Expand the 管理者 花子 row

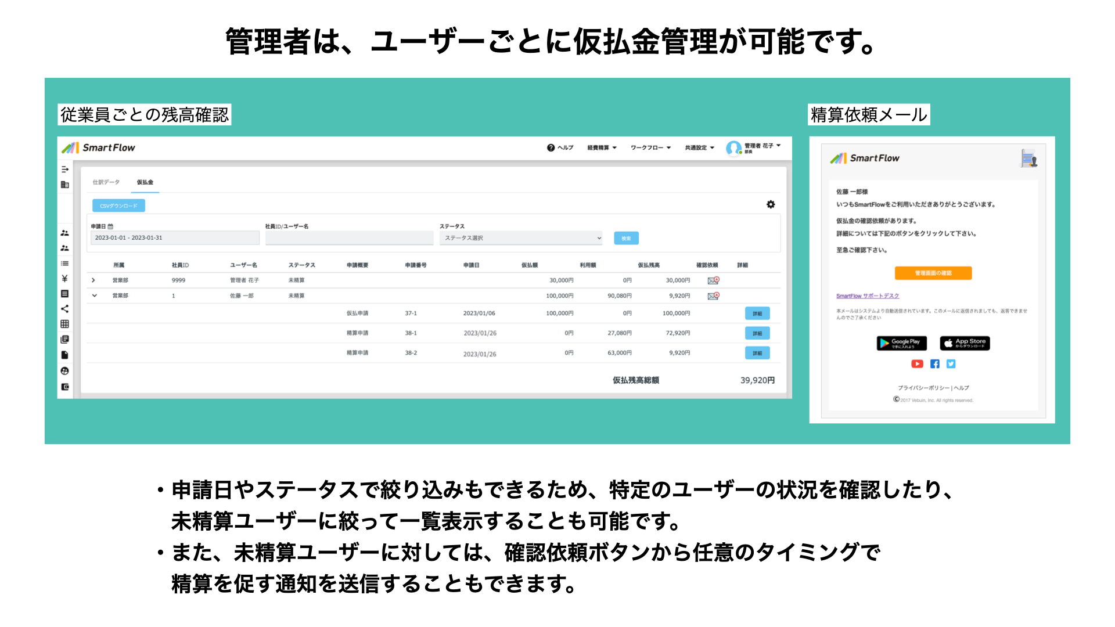[93, 280]
